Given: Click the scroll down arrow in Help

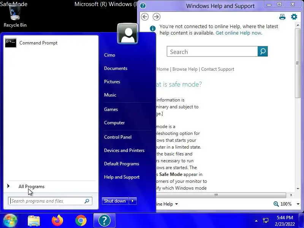Looking at the screenshot, I should (298, 188).
